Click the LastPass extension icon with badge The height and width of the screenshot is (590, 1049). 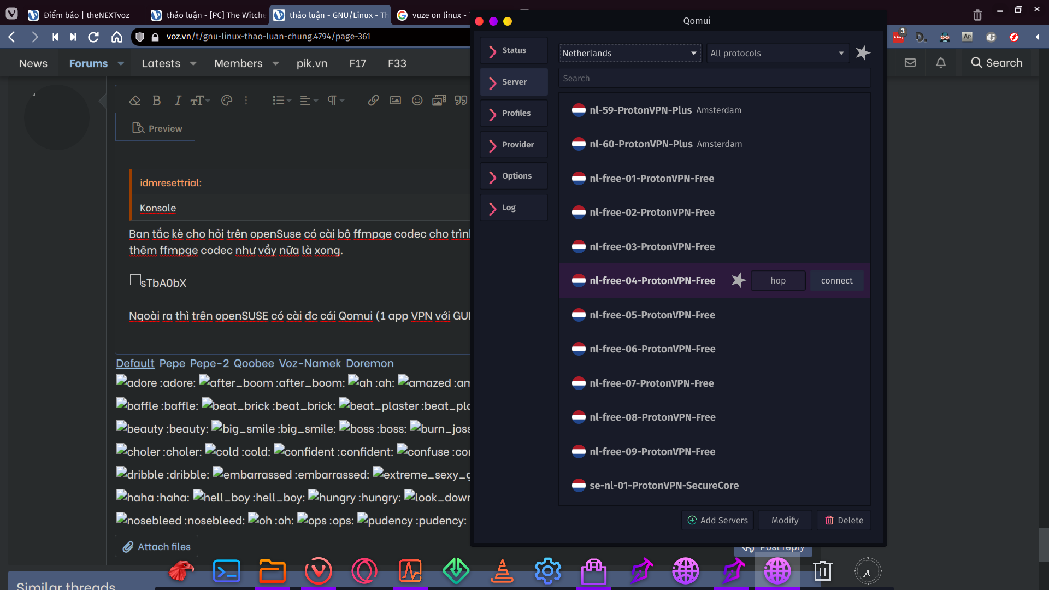pos(898,37)
